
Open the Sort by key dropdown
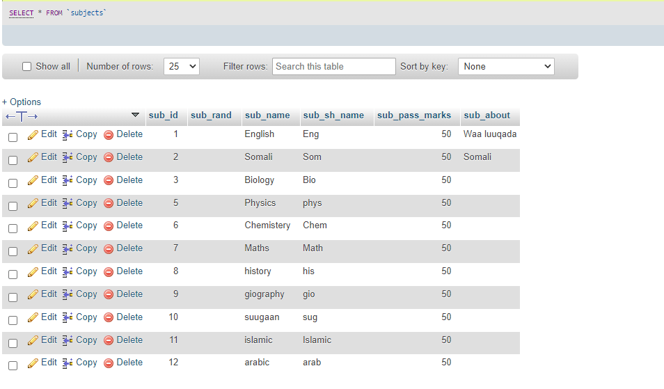(506, 66)
